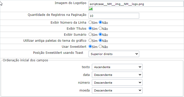Select Sim for Exibir Número da Linha

[90, 22]
